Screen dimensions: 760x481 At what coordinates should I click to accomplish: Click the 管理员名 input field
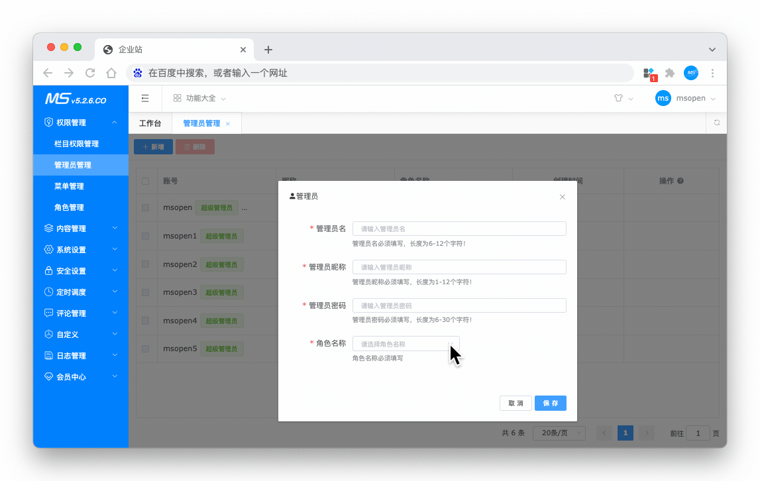[459, 229]
